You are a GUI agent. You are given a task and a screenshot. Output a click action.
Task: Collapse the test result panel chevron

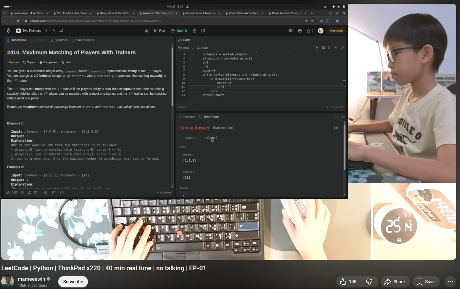(x=342, y=117)
